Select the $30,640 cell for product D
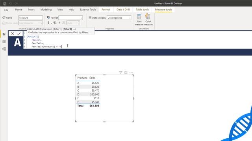This screenshot has width=252, height=141. [x=94, y=94]
